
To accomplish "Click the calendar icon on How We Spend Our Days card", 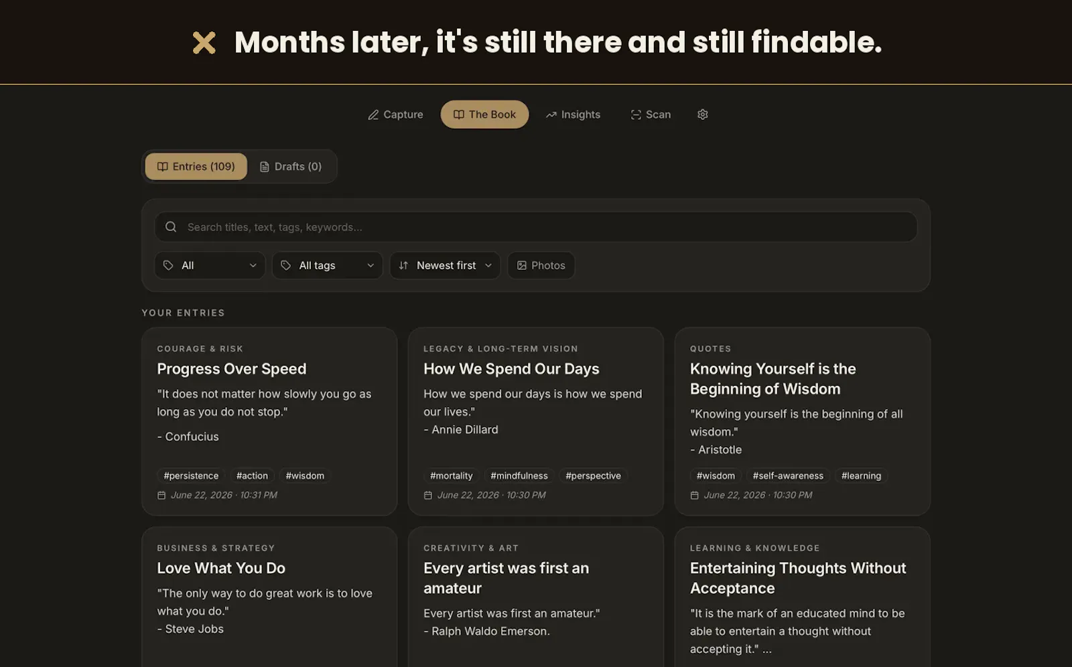I will coord(428,496).
